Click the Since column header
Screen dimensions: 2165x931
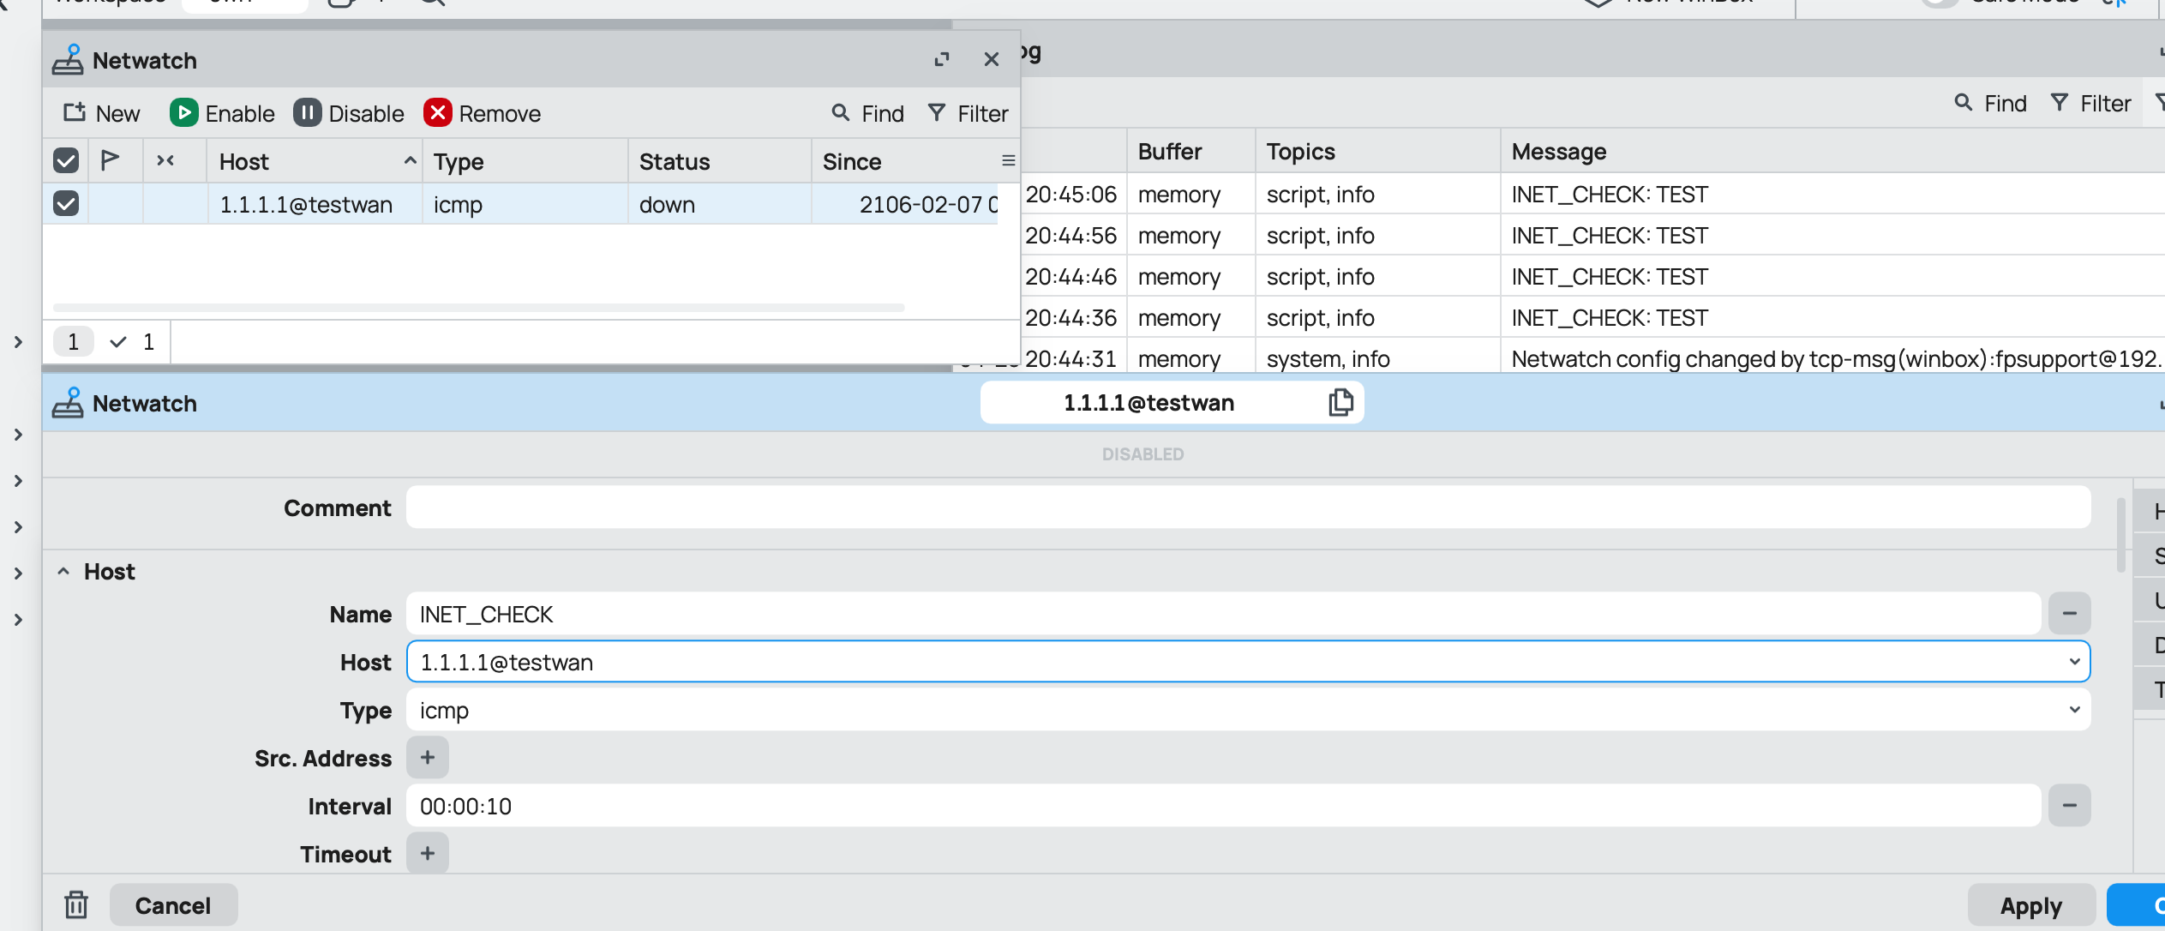[904, 161]
